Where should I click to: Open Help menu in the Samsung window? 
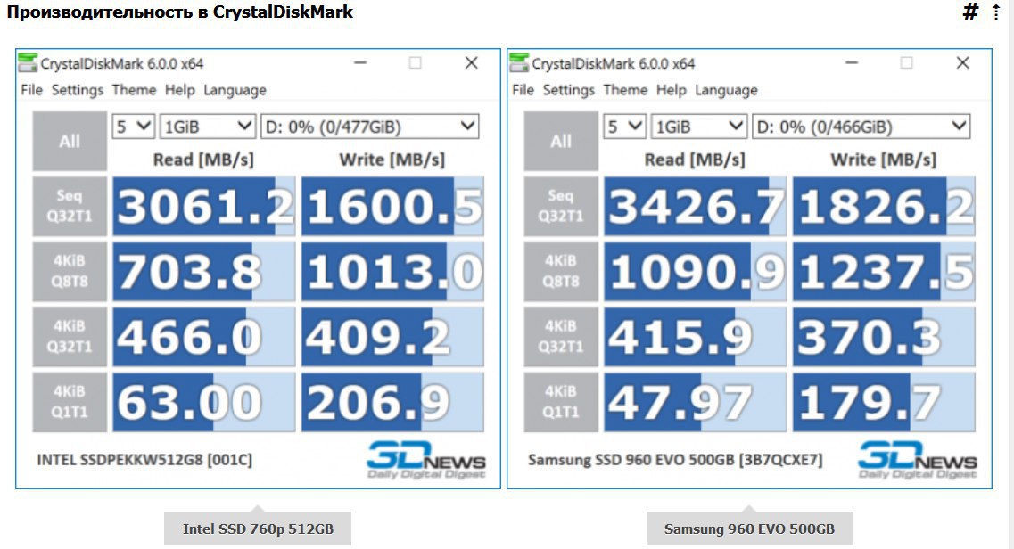672,90
